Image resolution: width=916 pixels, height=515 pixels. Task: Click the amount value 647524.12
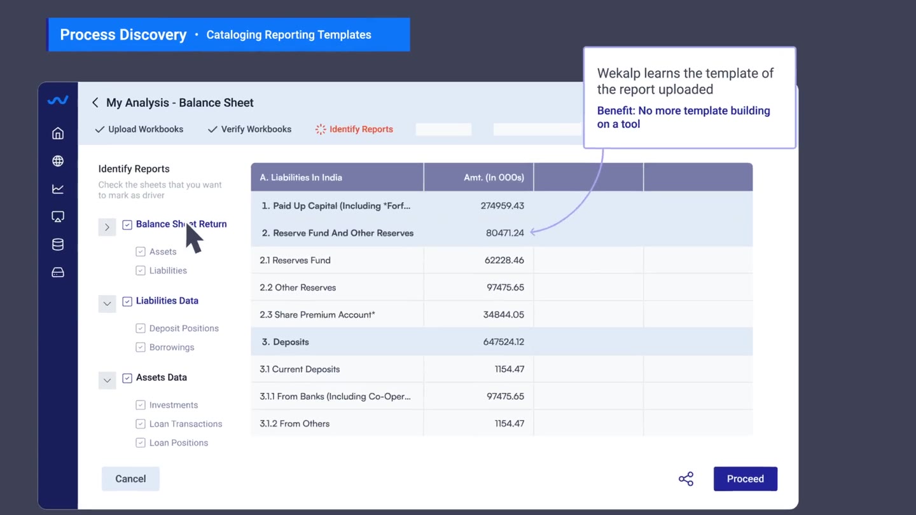pyautogui.click(x=504, y=342)
